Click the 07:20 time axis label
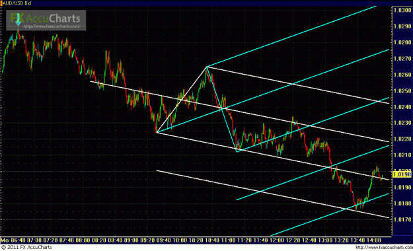The image size is (413, 251). (x=51, y=240)
